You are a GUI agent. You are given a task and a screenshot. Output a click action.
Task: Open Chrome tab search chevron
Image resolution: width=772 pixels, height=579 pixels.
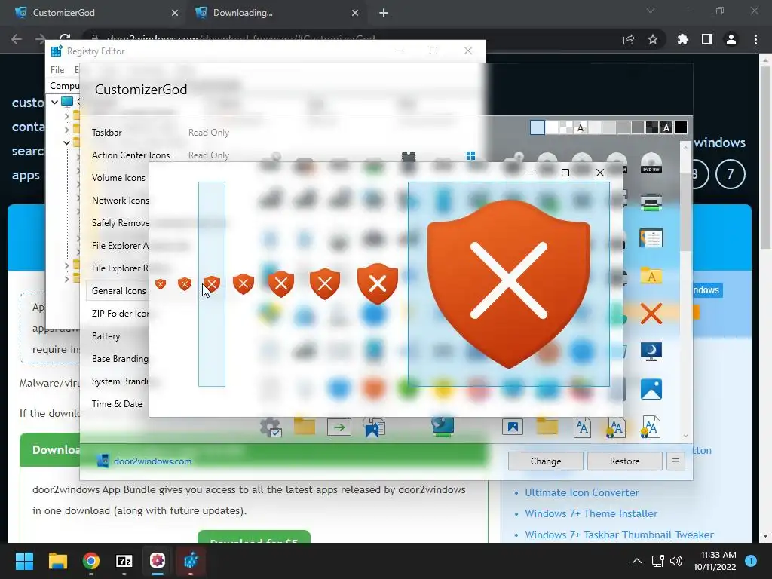pos(651,11)
